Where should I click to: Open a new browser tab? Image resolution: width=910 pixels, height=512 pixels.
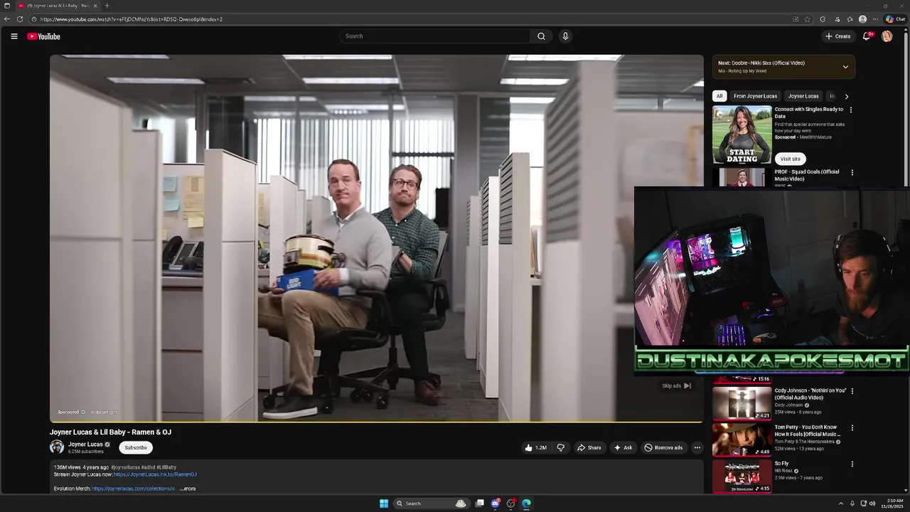click(x=107, y=6)
